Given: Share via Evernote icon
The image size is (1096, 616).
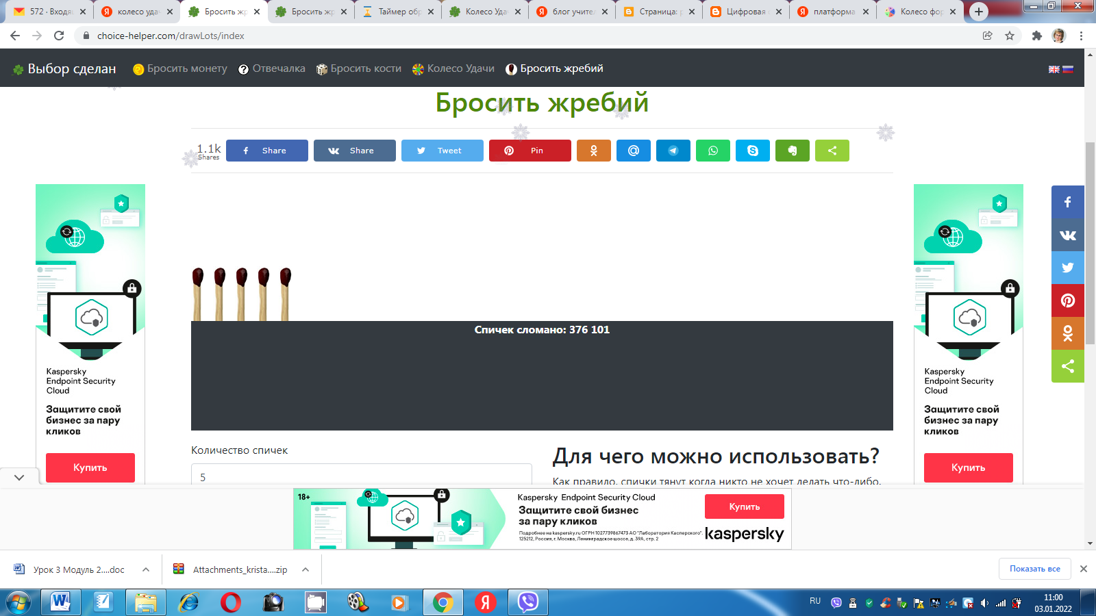Looking at the screenshot, I should [x=793, y=151].
